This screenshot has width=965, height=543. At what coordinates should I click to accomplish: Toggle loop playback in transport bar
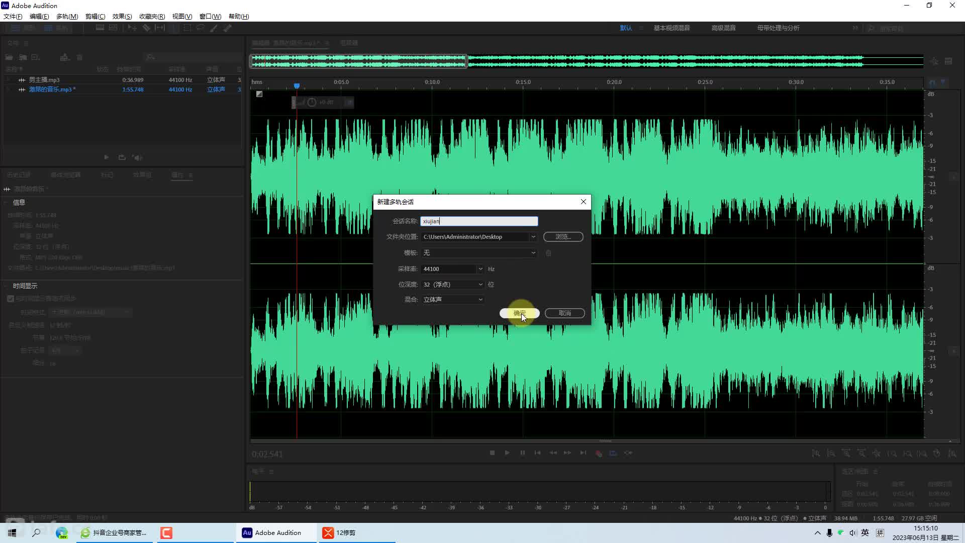tap(613, 453)
